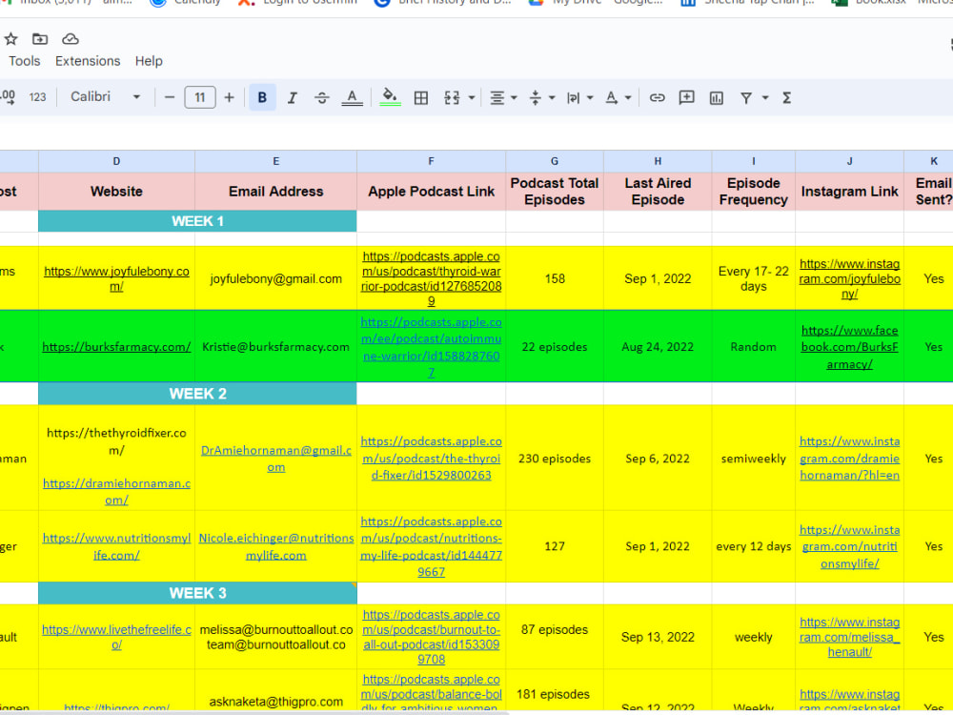
Task: Open the Instagram melissa_henault link
Action: pos(850,637)
